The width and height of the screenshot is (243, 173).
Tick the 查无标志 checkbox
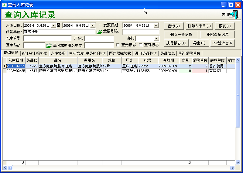tap(118, 45)
